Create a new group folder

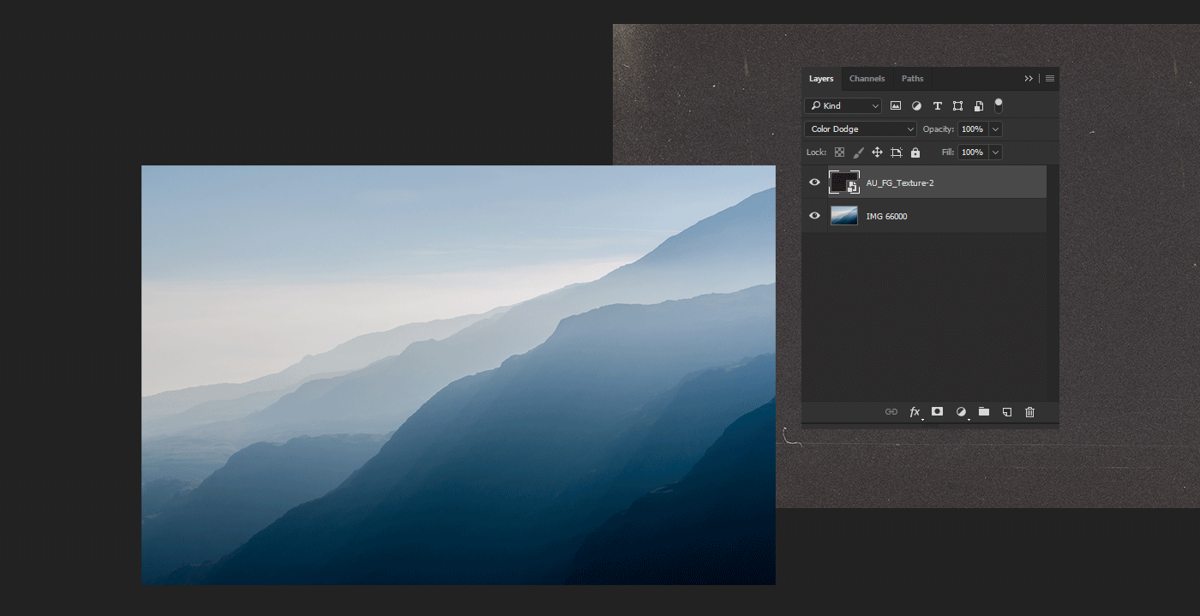[x=984, y=412]
